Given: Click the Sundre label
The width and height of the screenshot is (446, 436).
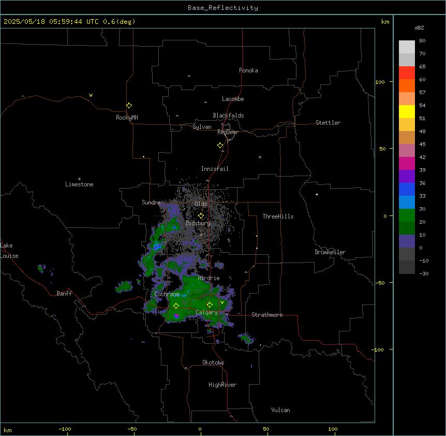Looking at the screenshot, I should [x=151, y=202].
